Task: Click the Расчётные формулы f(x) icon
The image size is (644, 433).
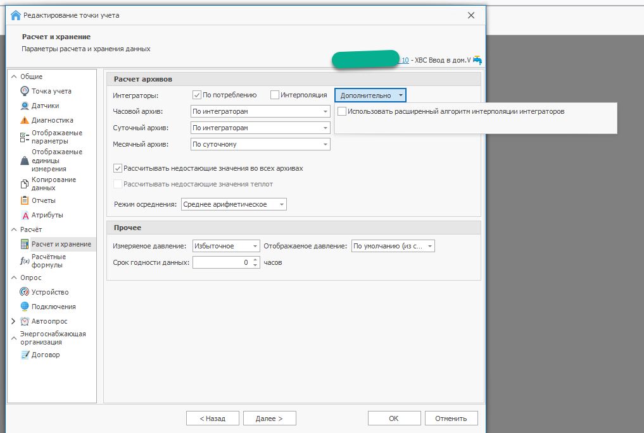Action: tap(25, 261)
